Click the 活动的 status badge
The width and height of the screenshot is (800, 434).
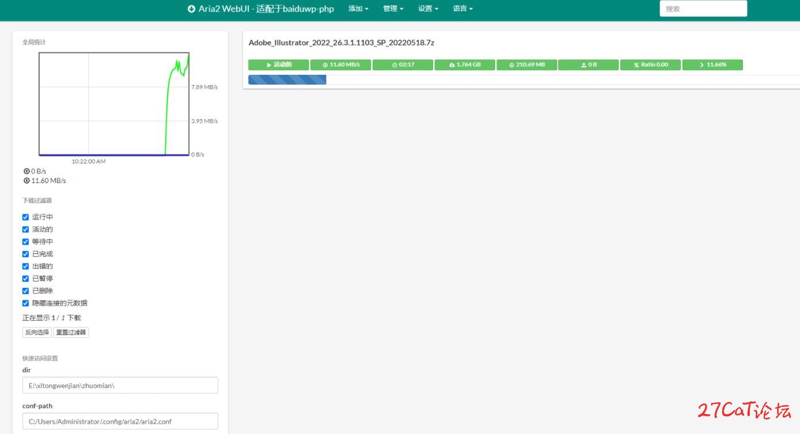tap(279, 64)
